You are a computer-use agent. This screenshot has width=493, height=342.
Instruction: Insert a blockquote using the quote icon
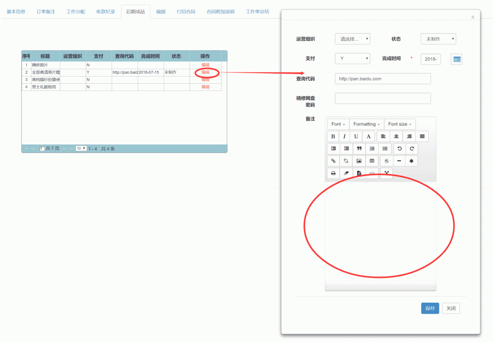pos(359,149)
